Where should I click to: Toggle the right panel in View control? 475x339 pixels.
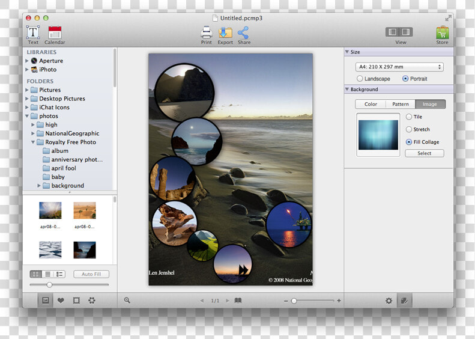406,32
